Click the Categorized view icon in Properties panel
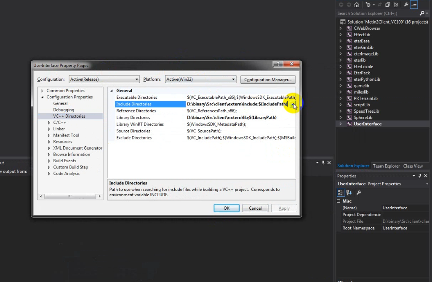This screenshot has width=432, height=282. click(341, 192)
